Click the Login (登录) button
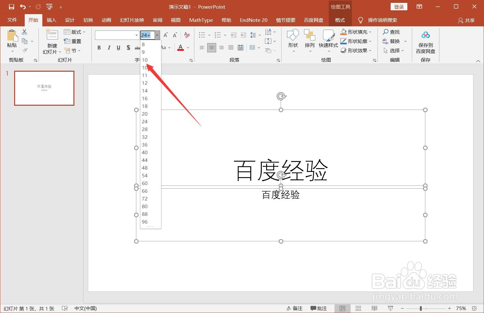 click(399, 7)
